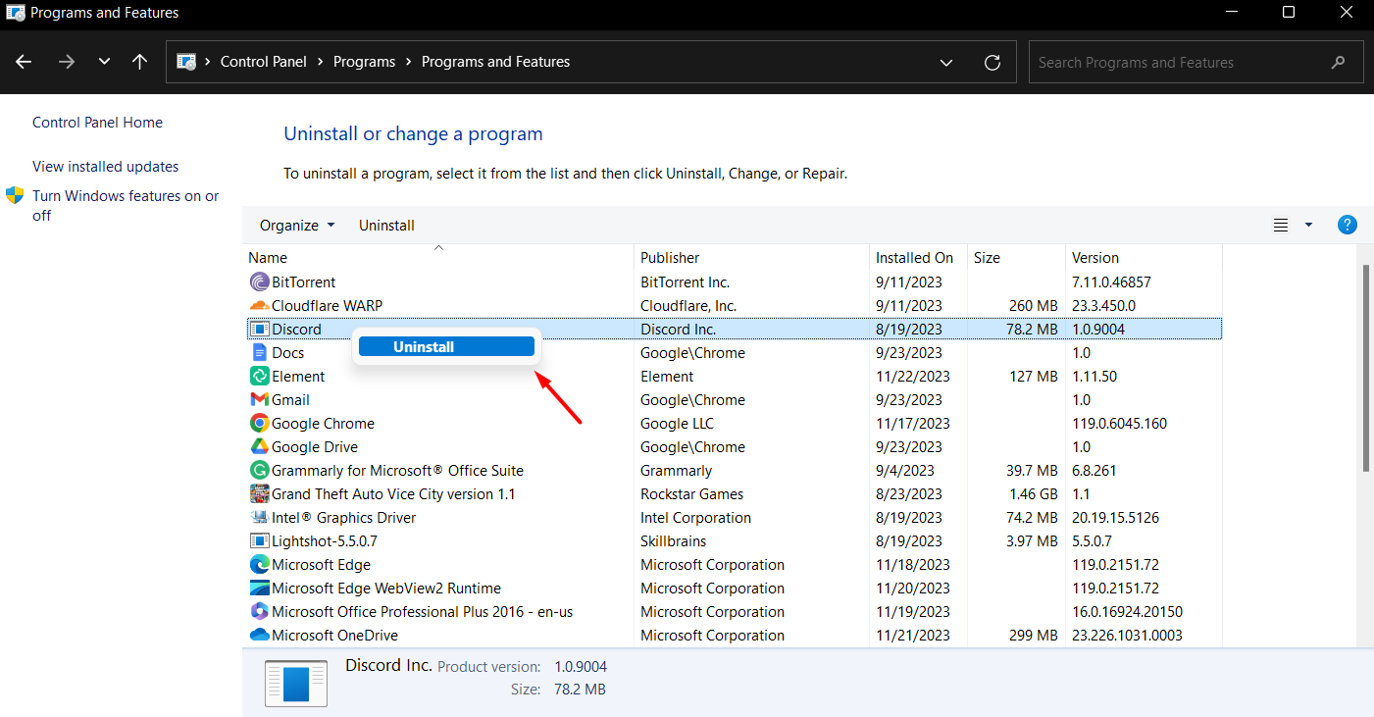Click Programs in the breadcrumb path
Screen dimensions: 1374x717
point(364,62)
